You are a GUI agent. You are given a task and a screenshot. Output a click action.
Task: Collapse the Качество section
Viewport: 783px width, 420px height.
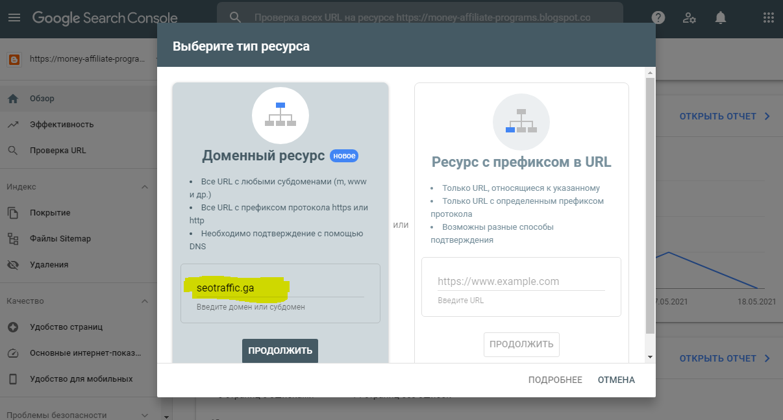click(145, 301)
